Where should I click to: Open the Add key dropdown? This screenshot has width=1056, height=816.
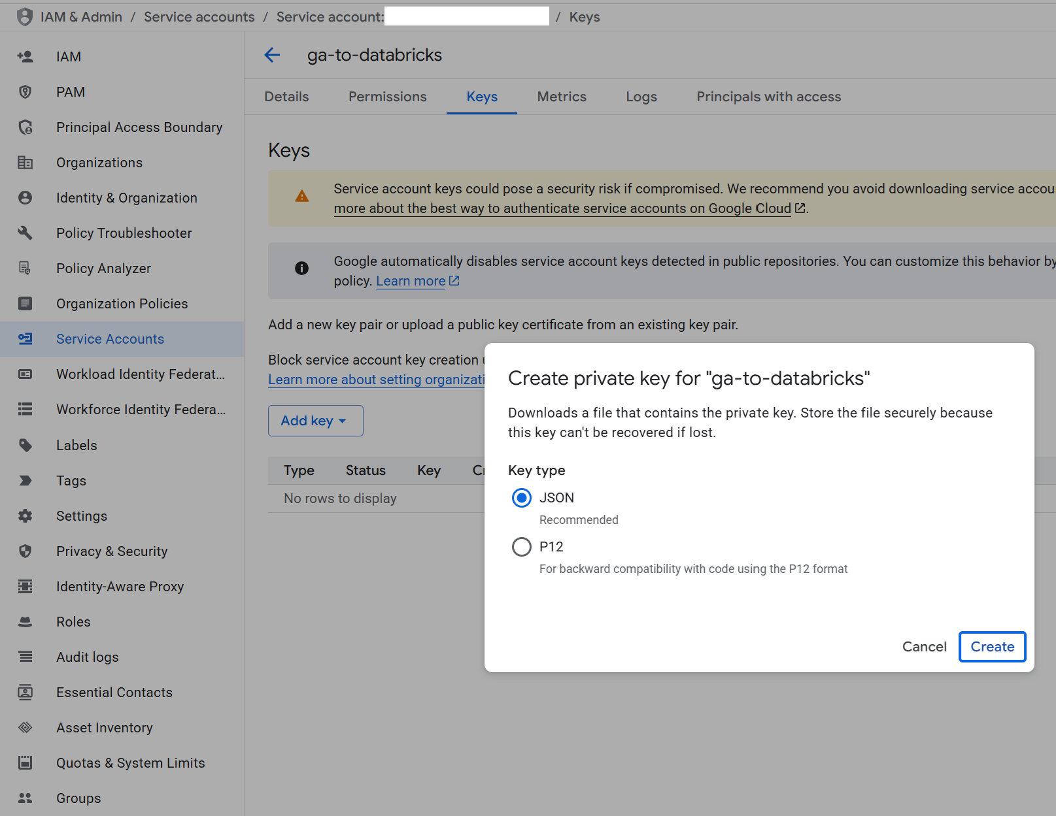coord(316,421)
